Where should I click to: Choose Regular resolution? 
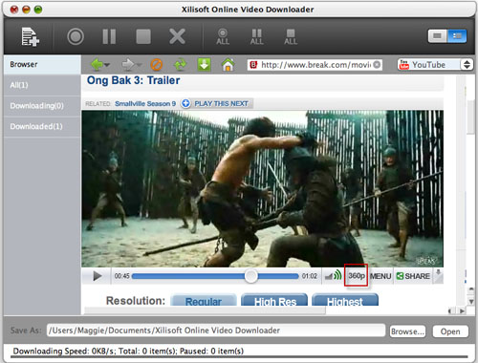[204, 300]
